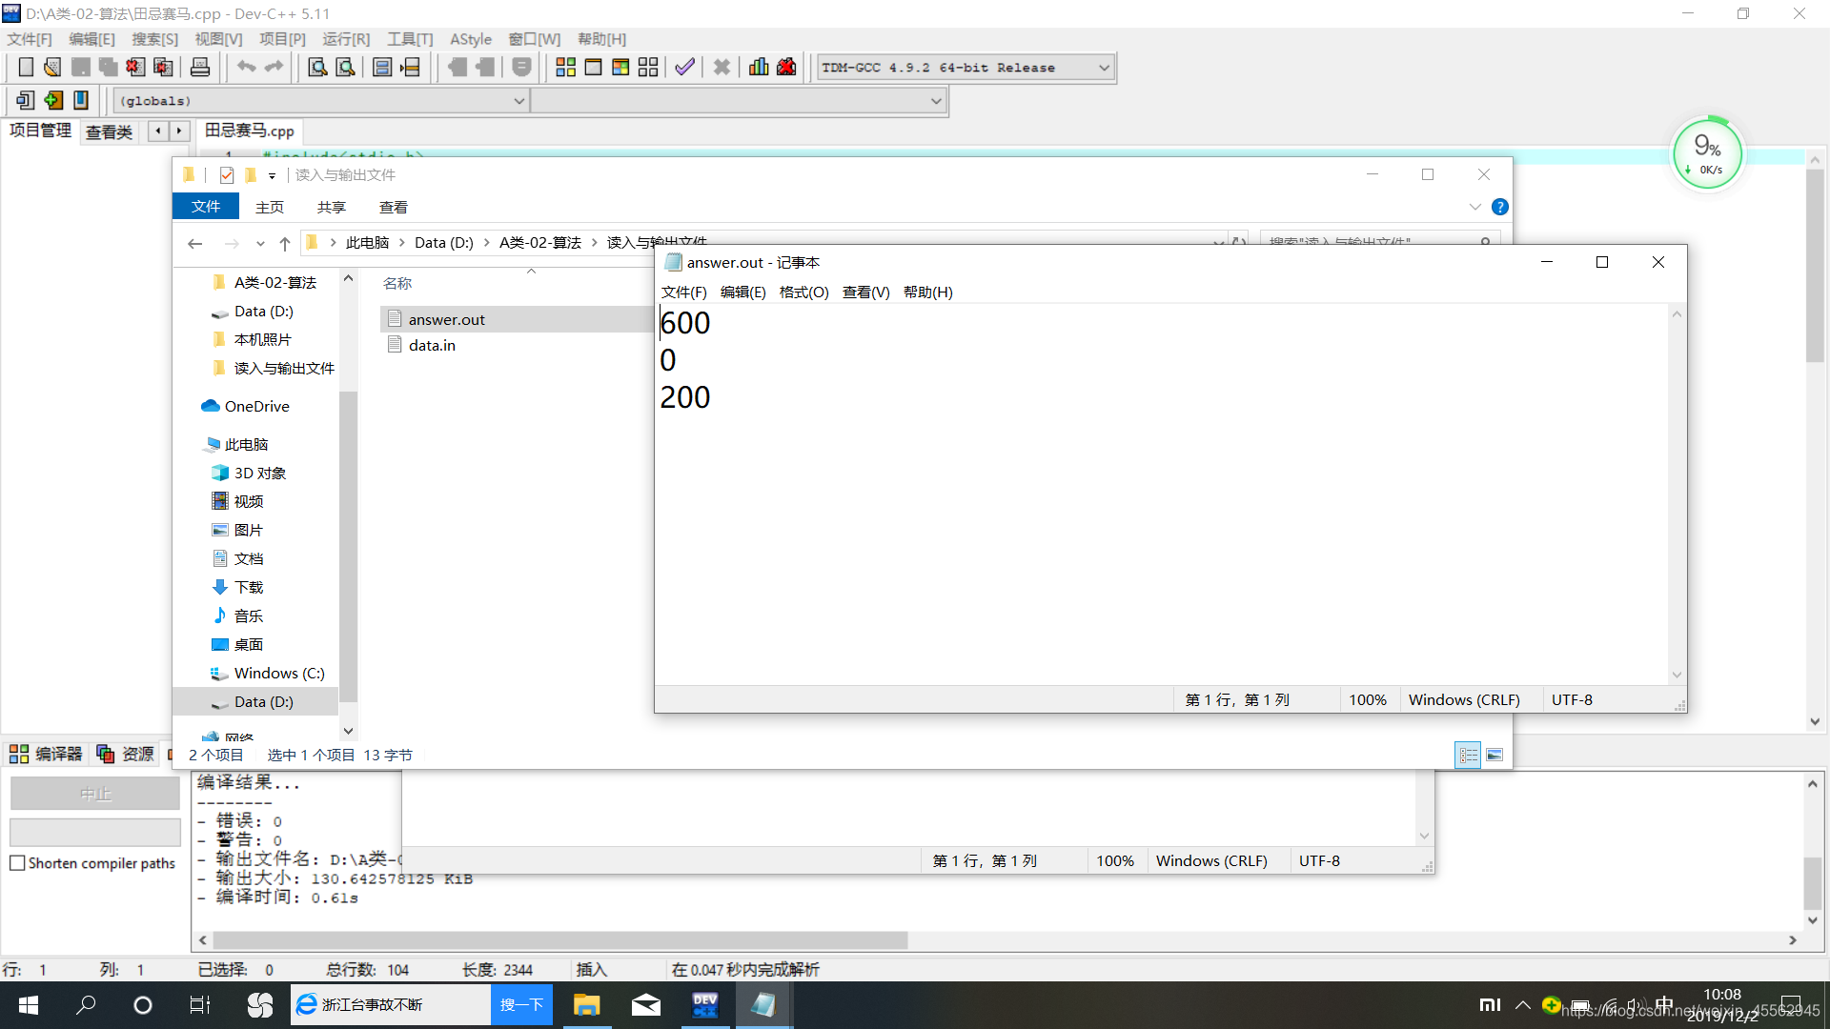This screenshot has height=1029, width=1830.
Task: Switch Explorer to details view icon
Action: [x=1468, y=756]
